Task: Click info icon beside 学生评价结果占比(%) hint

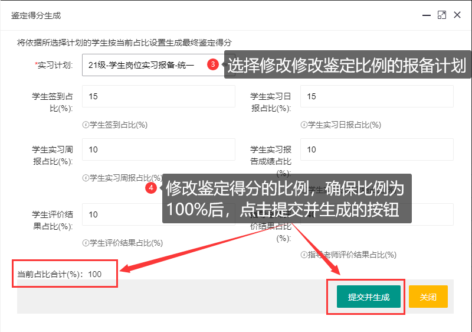Action: [x=86, y=243]
